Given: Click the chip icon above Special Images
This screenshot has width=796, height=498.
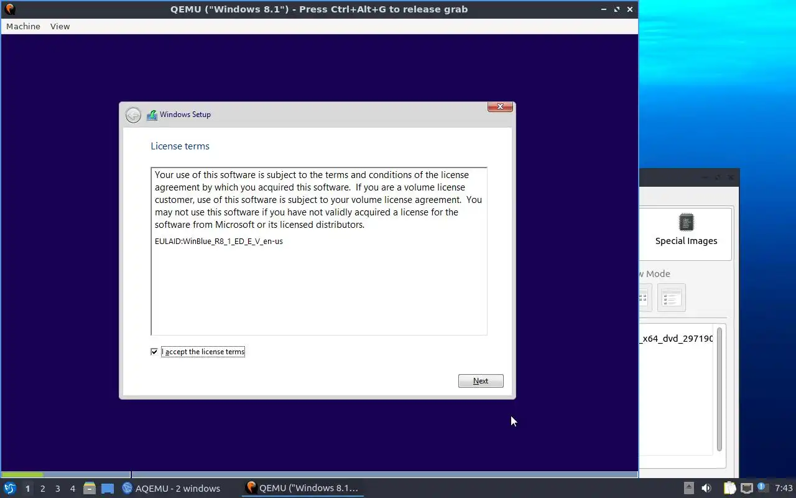Looking at the screenshot, I should [x=686, y=222].
